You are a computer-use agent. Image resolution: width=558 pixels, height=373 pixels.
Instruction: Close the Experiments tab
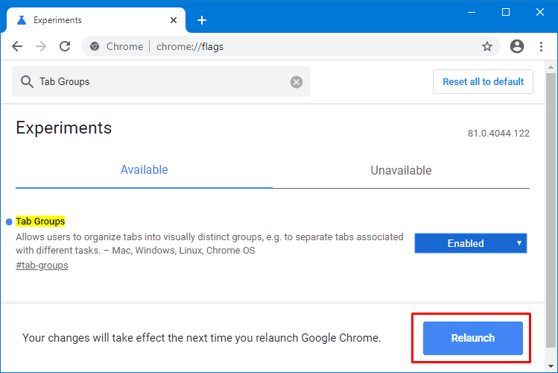click(x=174, y=20)
